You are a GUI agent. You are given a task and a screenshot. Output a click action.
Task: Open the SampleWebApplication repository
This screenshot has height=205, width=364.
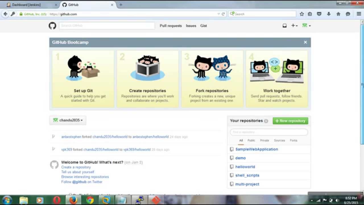[257, 149]
